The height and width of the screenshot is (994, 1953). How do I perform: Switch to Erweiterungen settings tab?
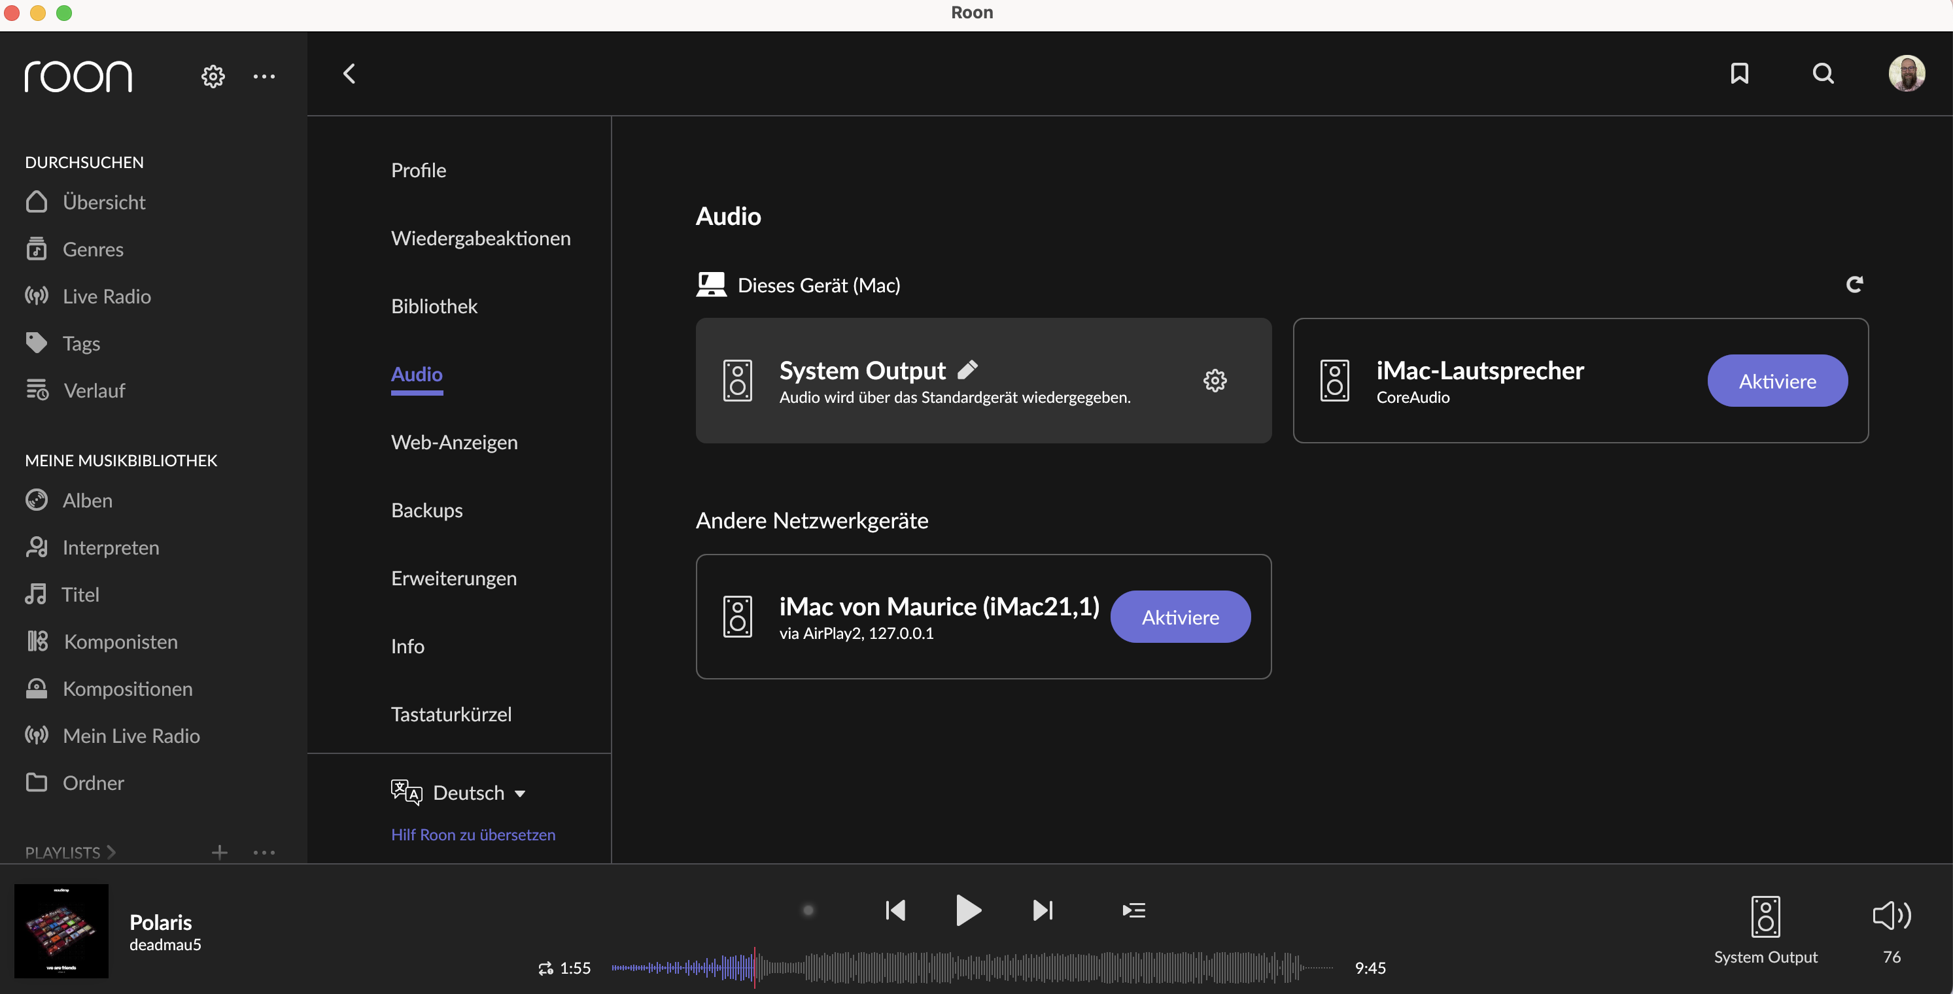pos(453,577)
